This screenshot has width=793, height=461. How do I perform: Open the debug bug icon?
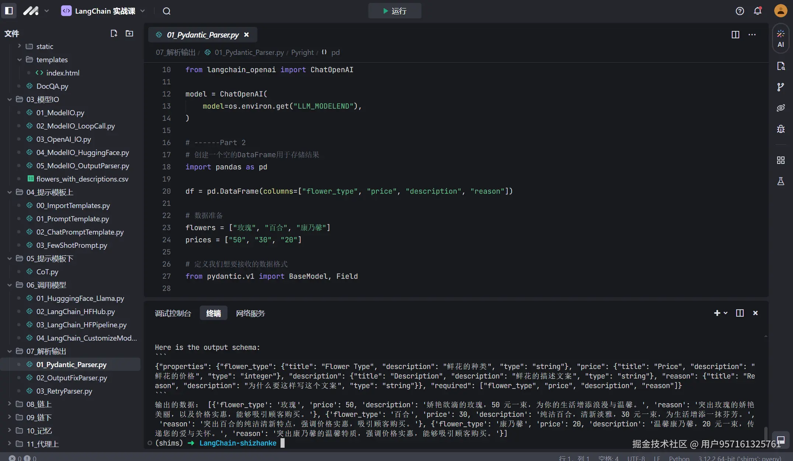tap(780, 129)
